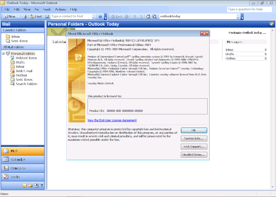This screenshot has width=276, height=197.
Task: Switch to the Calendar pane button
Action: click(x=23, y=160)
